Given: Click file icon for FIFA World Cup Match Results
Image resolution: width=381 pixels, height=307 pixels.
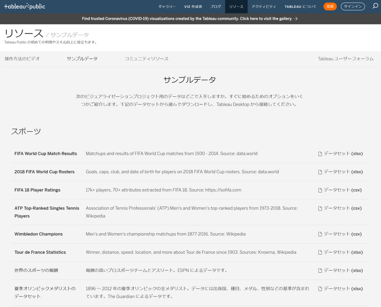Looking at the screenshot, I should (320, 154).
